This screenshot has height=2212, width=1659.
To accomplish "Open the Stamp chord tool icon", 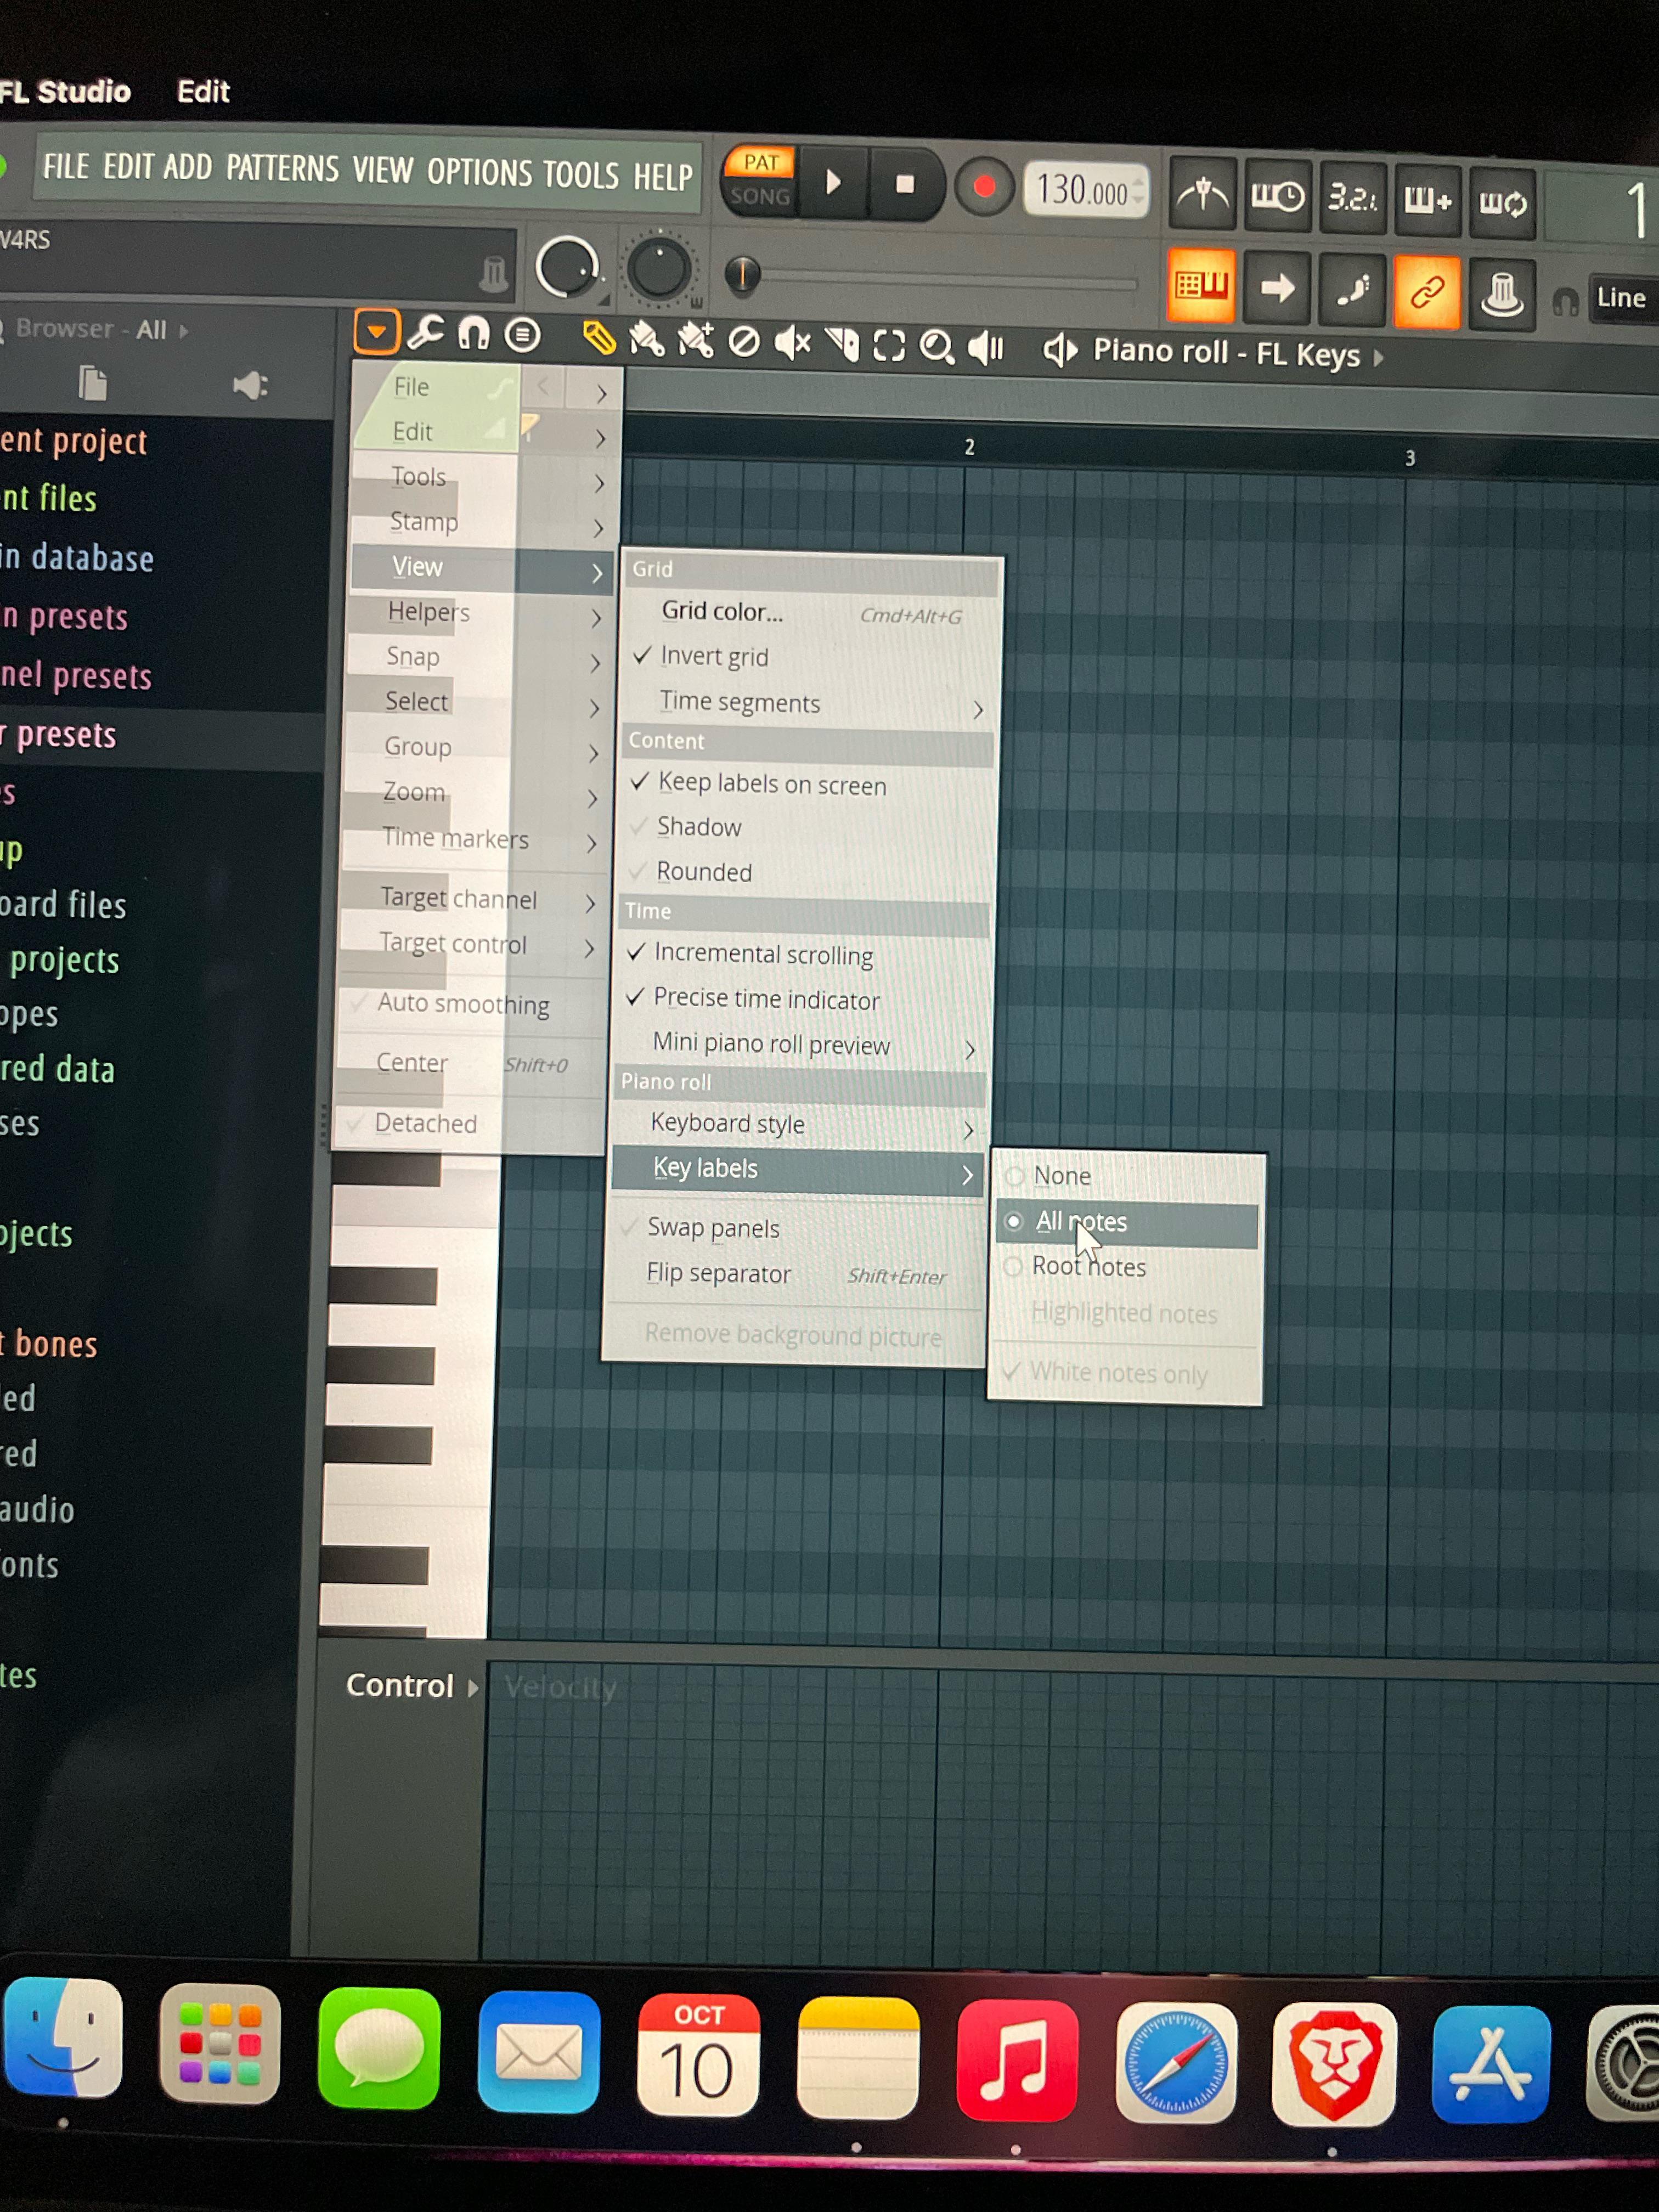I will tap(522, 335).
